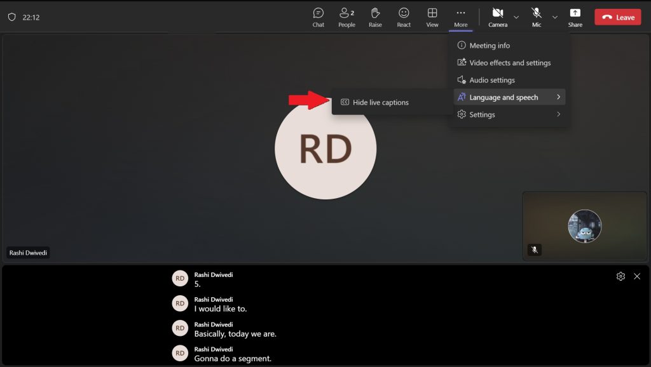651x367 pixels.
Task: Click caption text "Gonna do a segment."
Action: coord(233,358)
